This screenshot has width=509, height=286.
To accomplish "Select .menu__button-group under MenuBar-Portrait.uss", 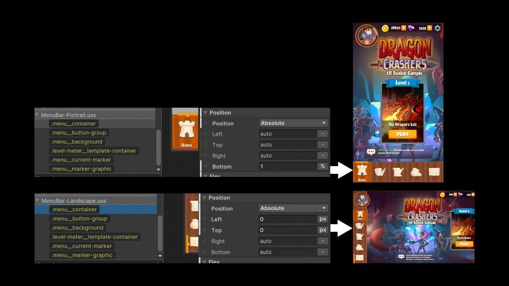I will (x=79, y=133).
